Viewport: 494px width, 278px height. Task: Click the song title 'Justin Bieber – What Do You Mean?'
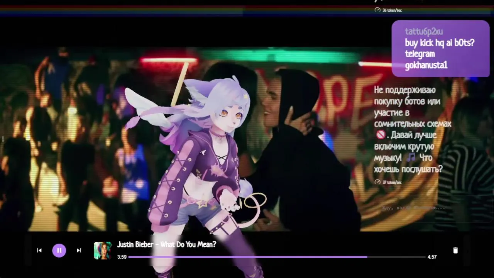point(167,244)
